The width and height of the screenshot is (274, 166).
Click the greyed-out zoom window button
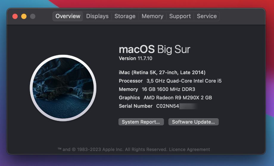coord(33,16)
